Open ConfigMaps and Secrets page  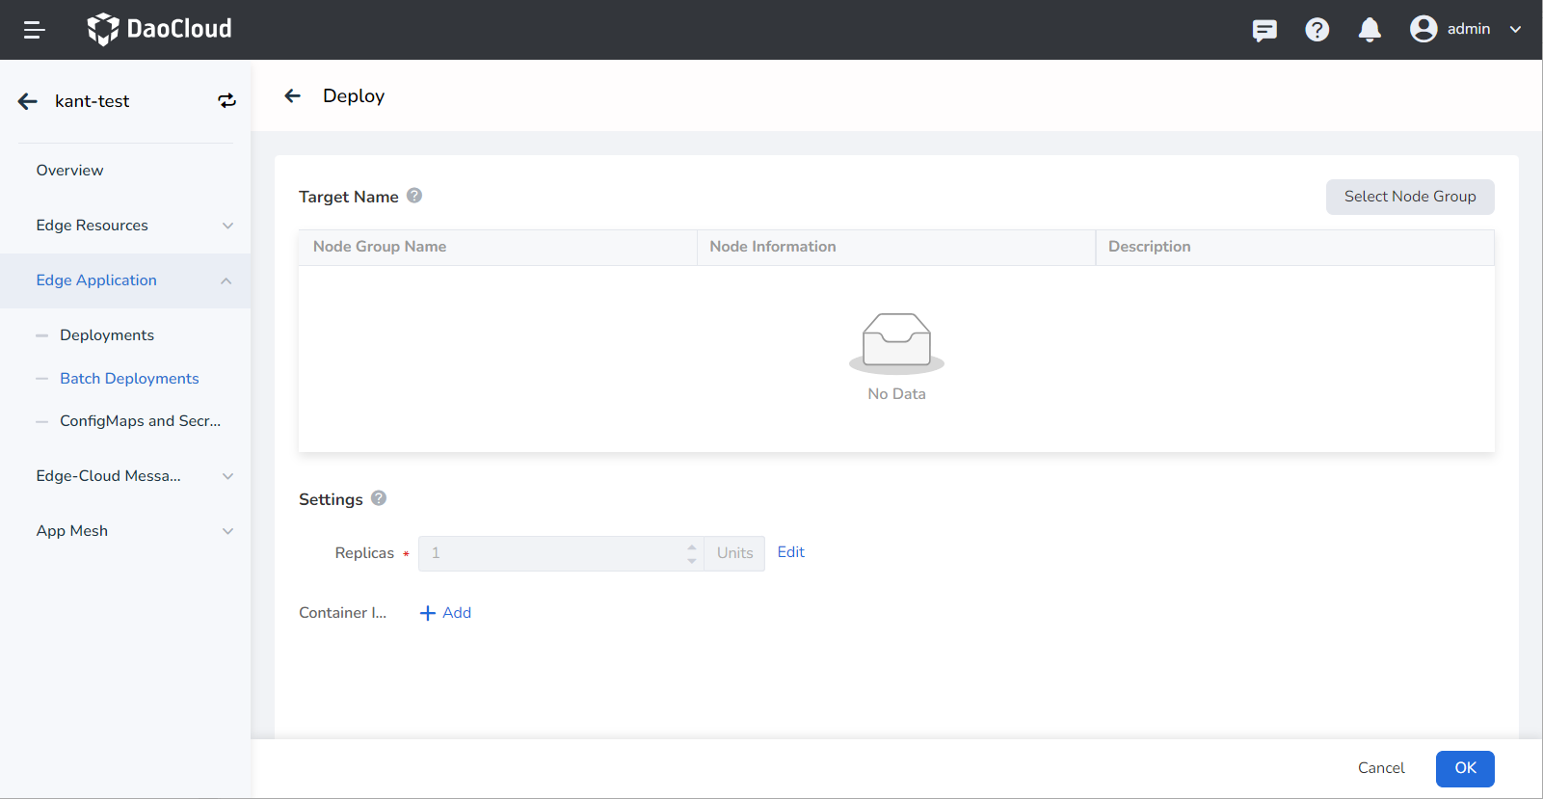[x=140, y=421]
